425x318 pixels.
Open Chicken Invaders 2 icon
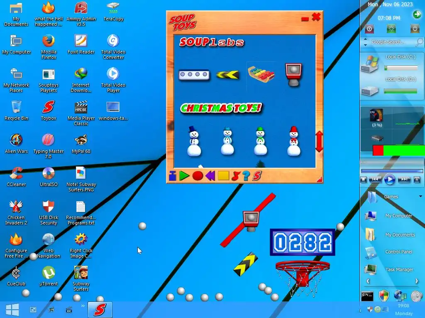click(16, 213)
